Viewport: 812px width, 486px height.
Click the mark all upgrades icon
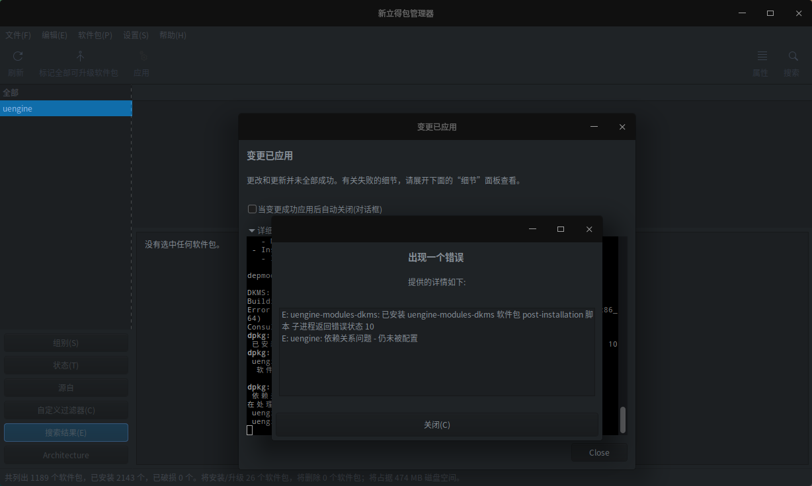coord(80,56)
